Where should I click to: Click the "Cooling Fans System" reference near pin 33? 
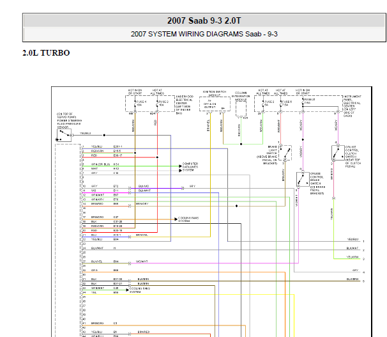(x=140, y=290)
